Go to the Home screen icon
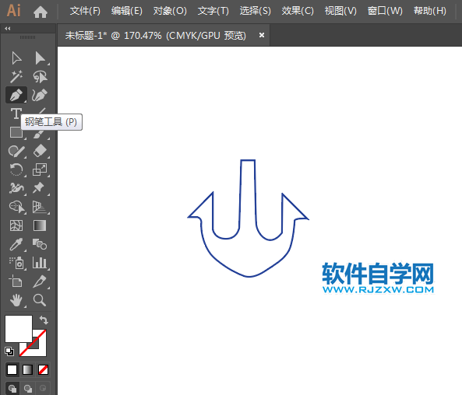The width and height of the screenshot is (462, 395). point(41,12)
